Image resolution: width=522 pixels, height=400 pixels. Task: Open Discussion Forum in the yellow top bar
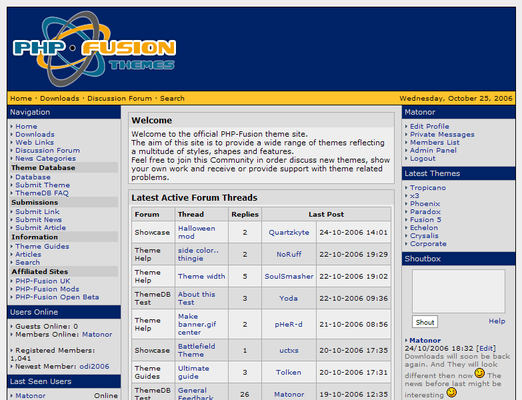(119, 98)
